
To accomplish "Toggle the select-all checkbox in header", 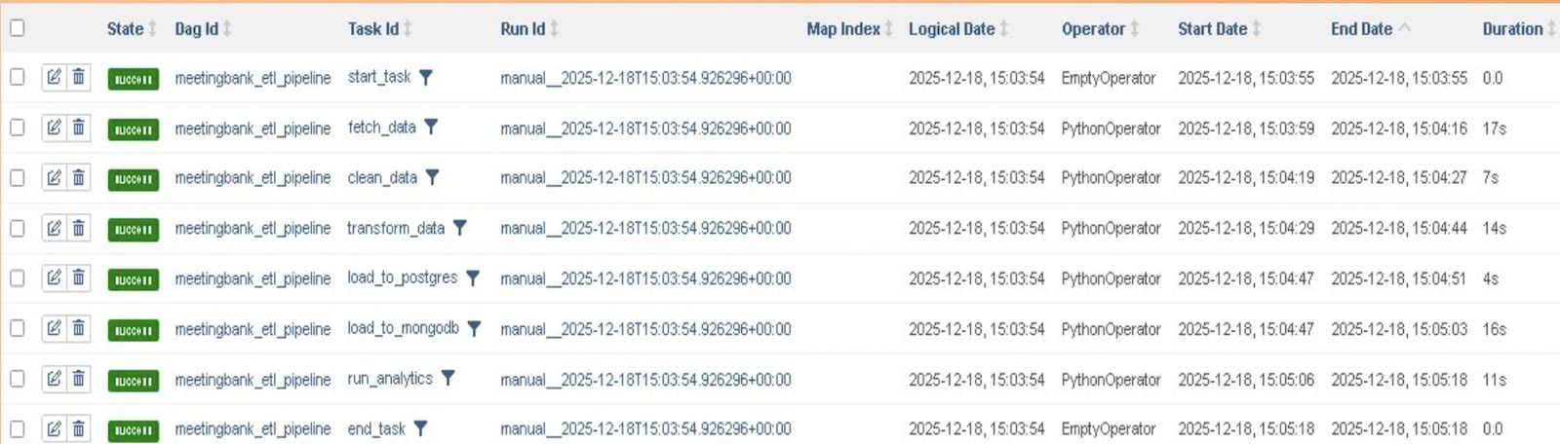I will tap(17, 28).
